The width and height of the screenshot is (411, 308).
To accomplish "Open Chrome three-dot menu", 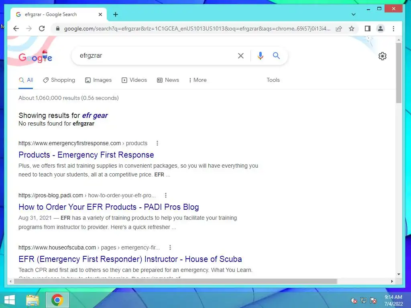I will point(393,28).
